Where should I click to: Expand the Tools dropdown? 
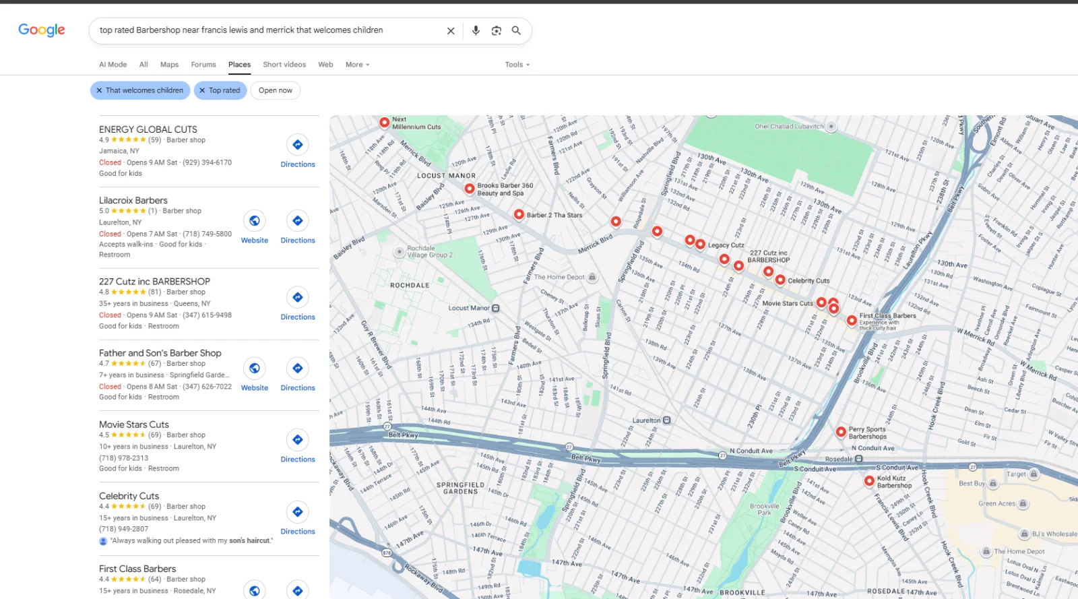(x=517, y=65)
